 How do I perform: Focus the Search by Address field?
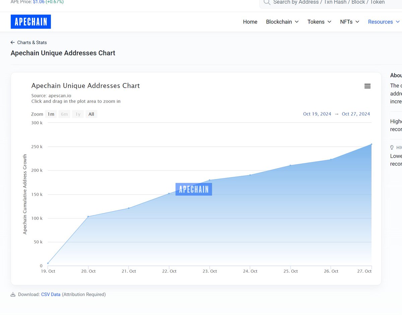coord(331,3)
